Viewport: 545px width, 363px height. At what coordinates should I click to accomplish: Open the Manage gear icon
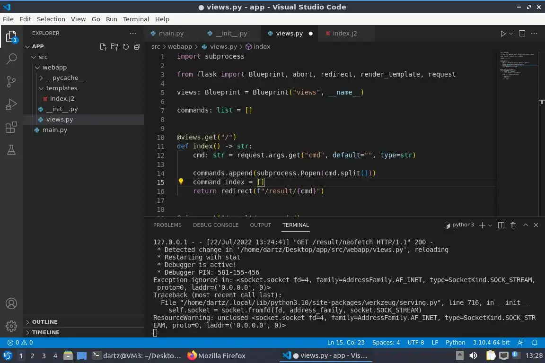click(x=11, y=326)
